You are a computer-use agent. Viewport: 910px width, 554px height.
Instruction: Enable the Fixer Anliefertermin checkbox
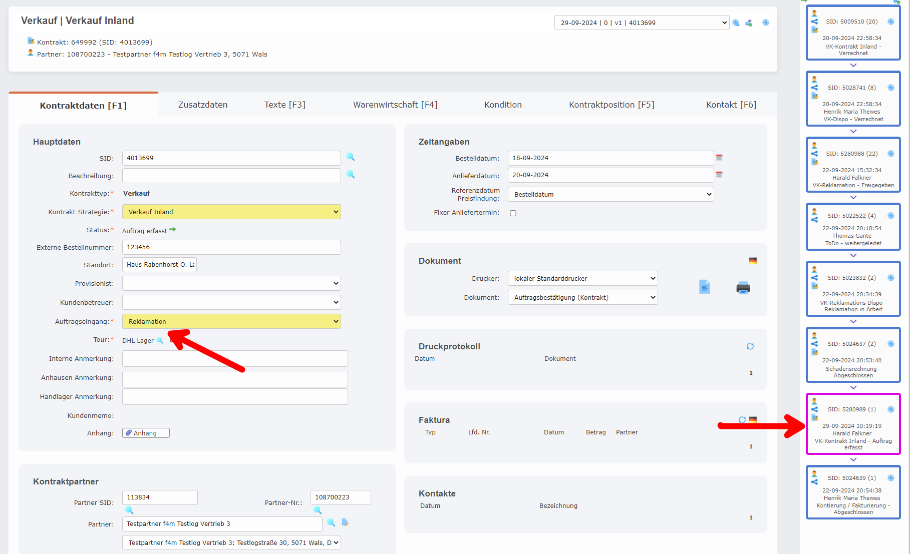pyautogui.click(x=513, y=213)
